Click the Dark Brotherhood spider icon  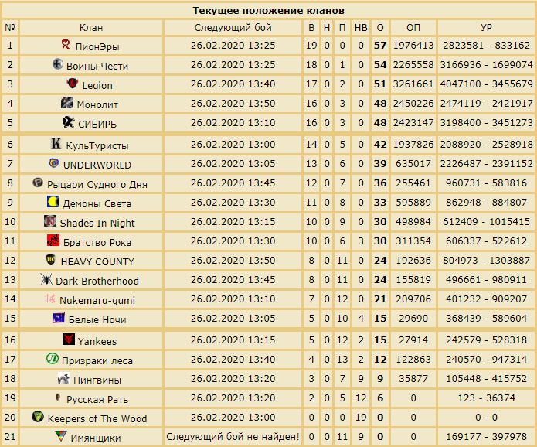(x=46, y=278)
